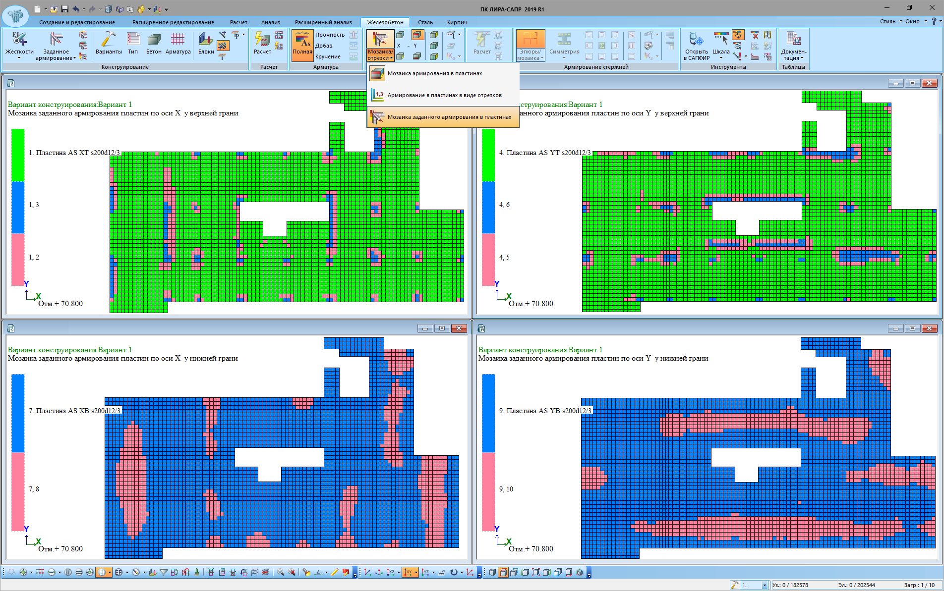
Task: Select Мозаика армирования в пластинах menu item
Action: click(434, 73)
